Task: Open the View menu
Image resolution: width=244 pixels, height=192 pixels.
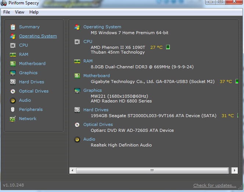Action: [x=19, y=12]
